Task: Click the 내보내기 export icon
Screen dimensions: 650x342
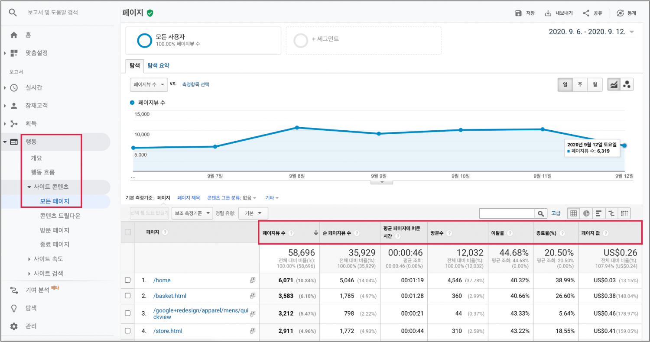Action: coord(548,13)
